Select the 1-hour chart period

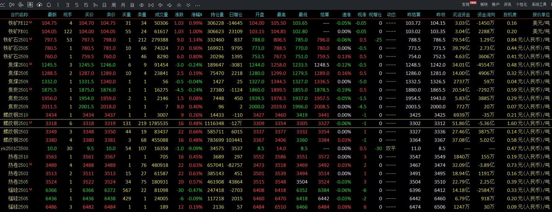point(95,5)
